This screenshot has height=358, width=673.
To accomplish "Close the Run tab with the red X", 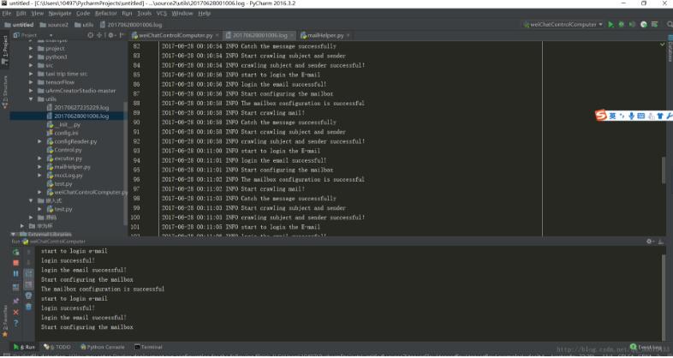I will click(x=16, y=312).
